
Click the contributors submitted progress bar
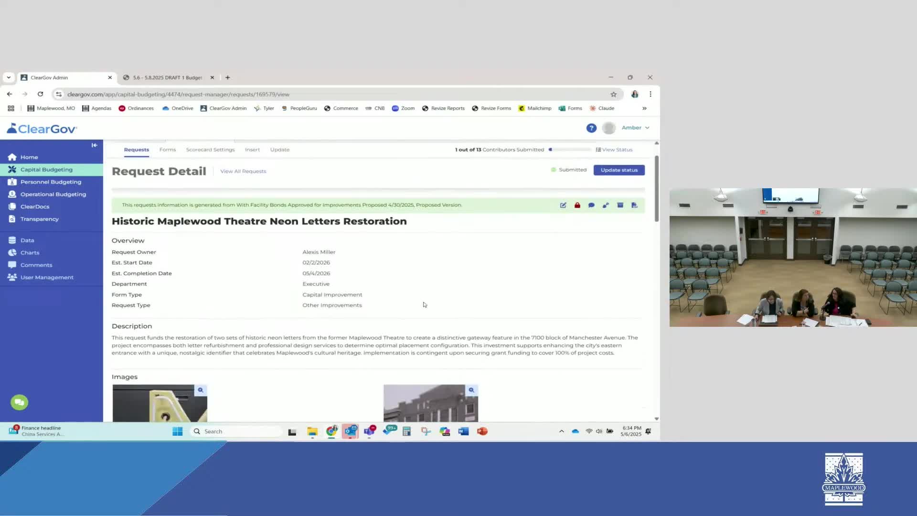coord(570,150)
